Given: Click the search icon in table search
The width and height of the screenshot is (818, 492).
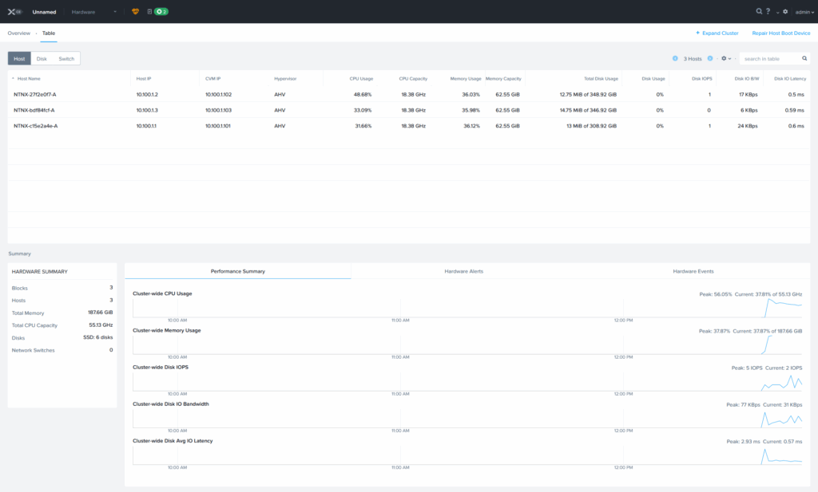Looking at the screenshot, I should point(804,58).
